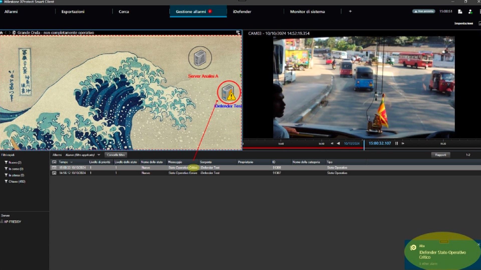481x270 pixels.
Task: Open the Cerca tab
Action: [x=124, y=11]
